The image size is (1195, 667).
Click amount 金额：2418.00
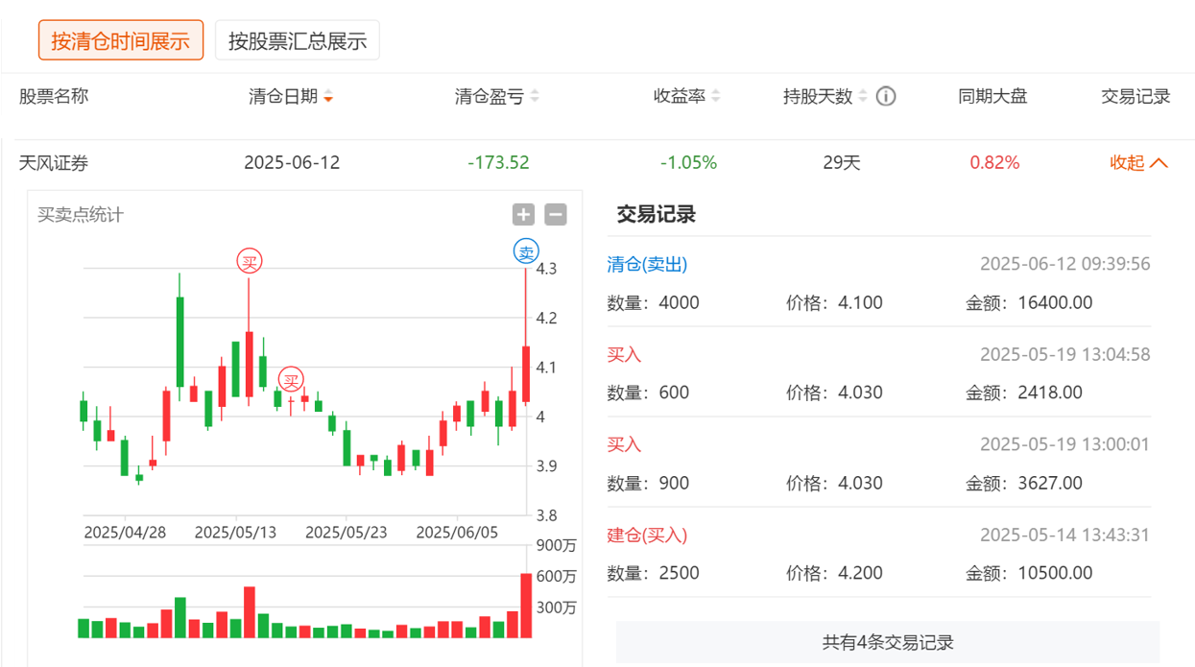coord(1024,393)
